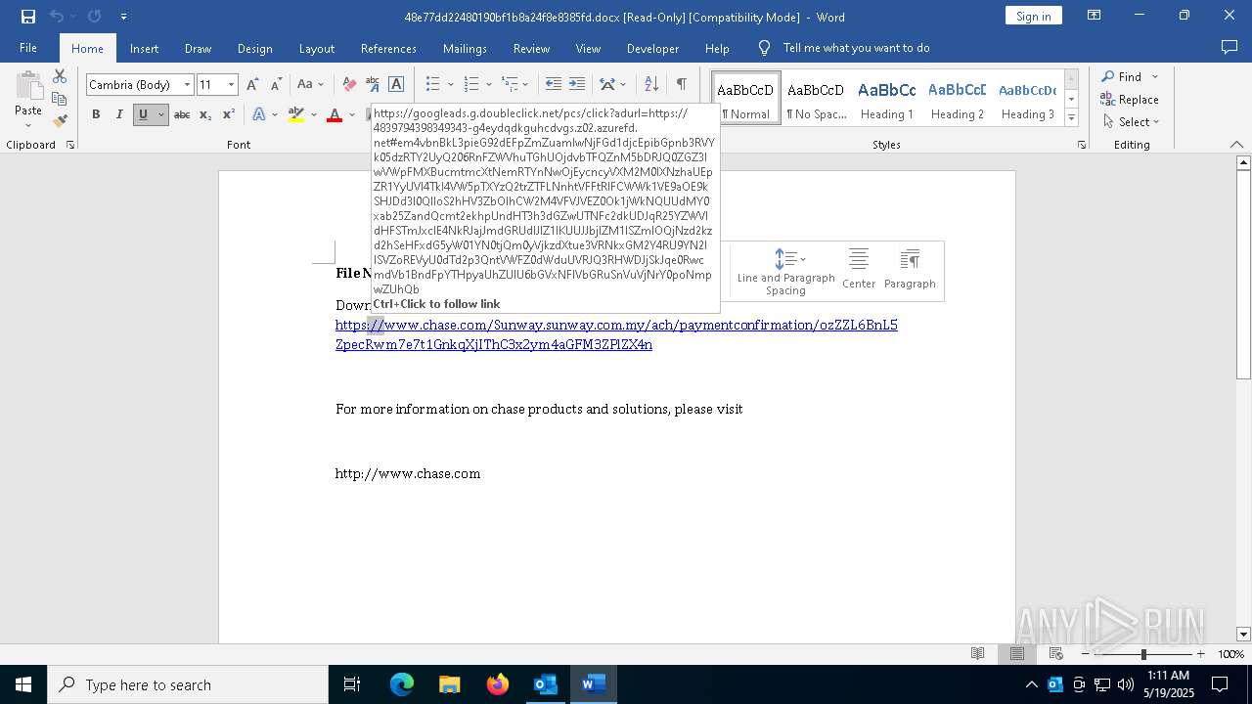
Task: Open File Explorer from the taskbar
Action: coord(450,684)
